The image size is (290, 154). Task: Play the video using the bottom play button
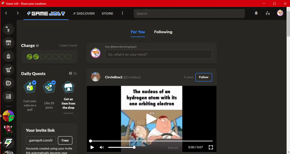coord(92,147)
